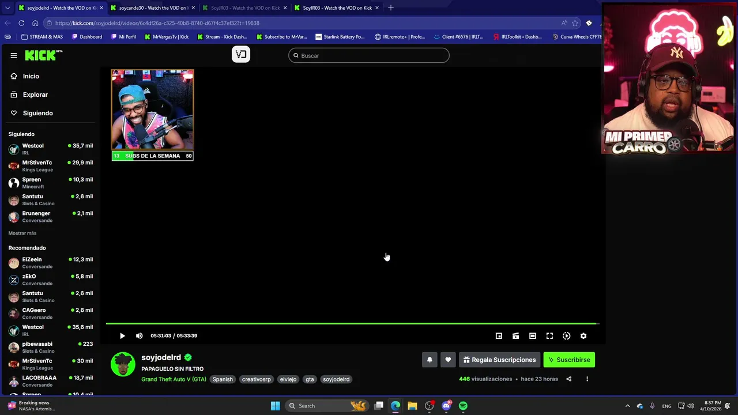Open STREAM & MAS bookmarks folder
The width and height of the screenshot is (738, 415).
point(42,37)
